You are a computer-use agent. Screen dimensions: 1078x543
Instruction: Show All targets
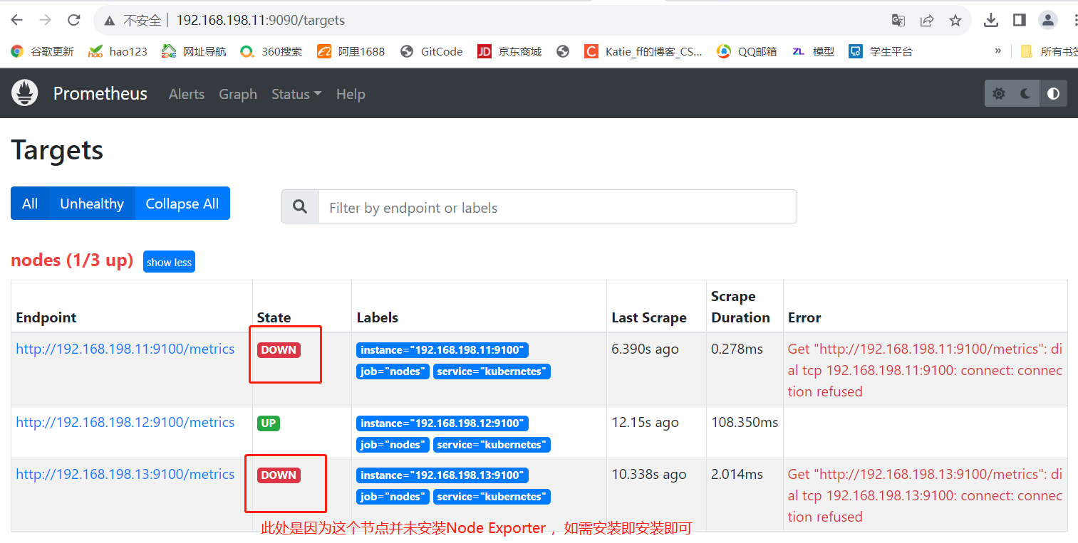pos(30,204)
